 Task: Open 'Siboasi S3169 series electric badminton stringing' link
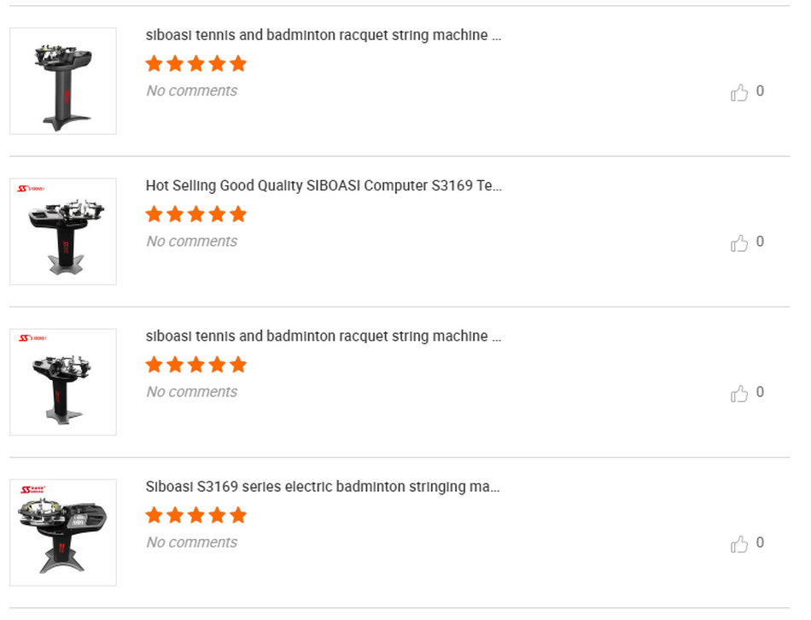(x=323, y=487)
